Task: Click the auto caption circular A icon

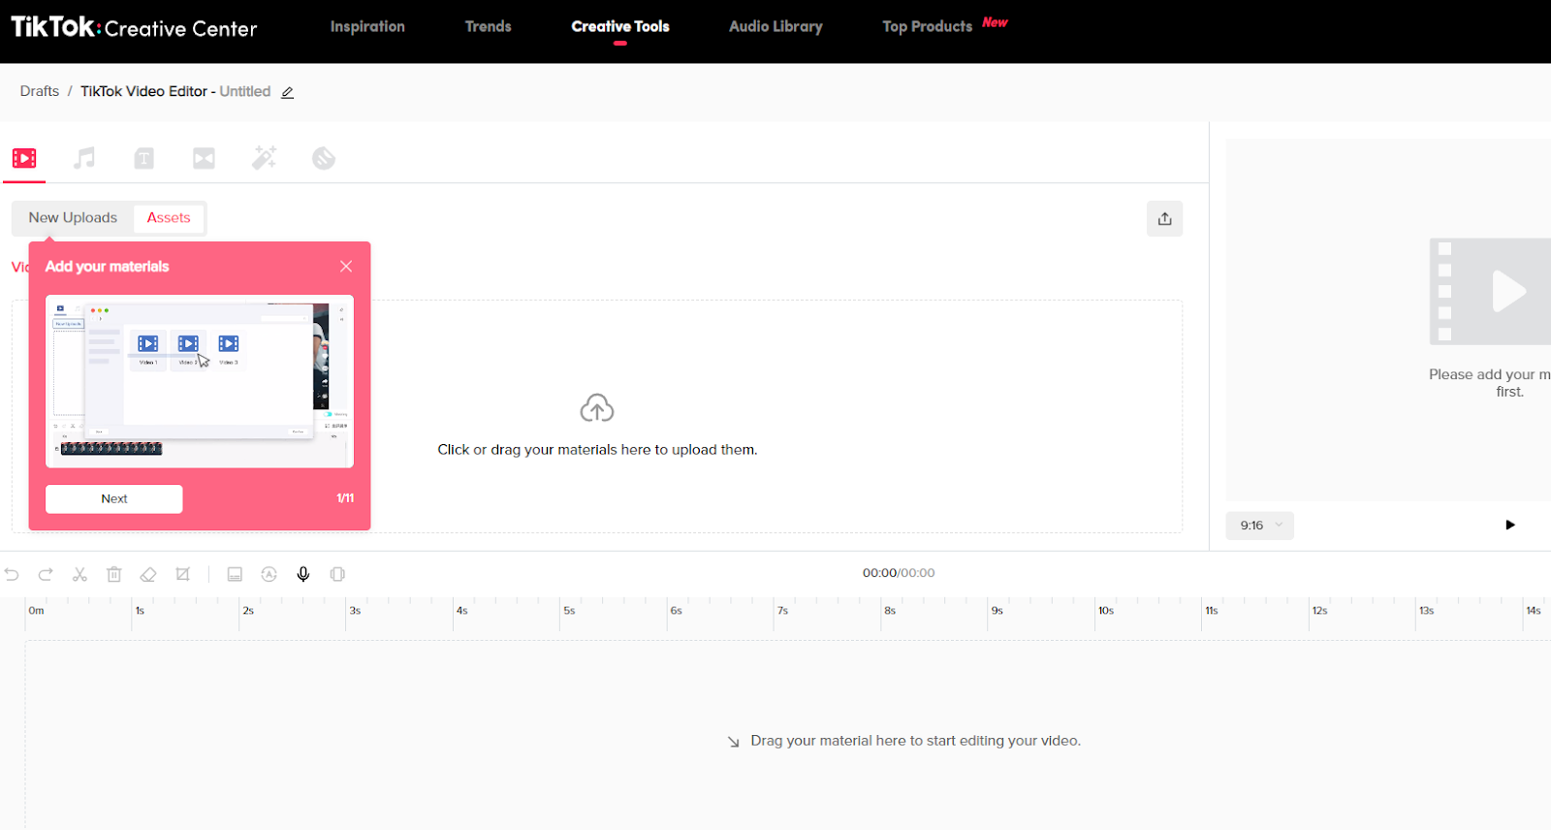Action: point(269,574)
